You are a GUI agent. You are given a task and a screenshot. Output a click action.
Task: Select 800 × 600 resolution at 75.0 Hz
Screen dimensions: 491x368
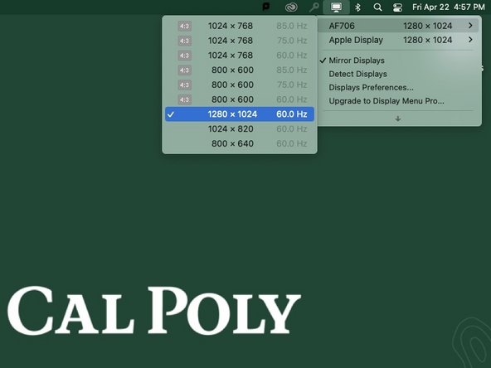pyautogui.click(x=240, y=85)
